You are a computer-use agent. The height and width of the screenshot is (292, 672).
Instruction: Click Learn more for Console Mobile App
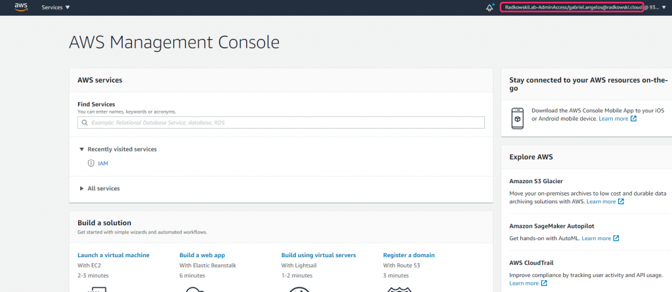614,119
